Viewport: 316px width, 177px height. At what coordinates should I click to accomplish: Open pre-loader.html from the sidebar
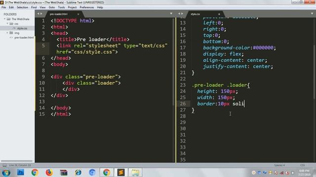click(x=24, y=37)
